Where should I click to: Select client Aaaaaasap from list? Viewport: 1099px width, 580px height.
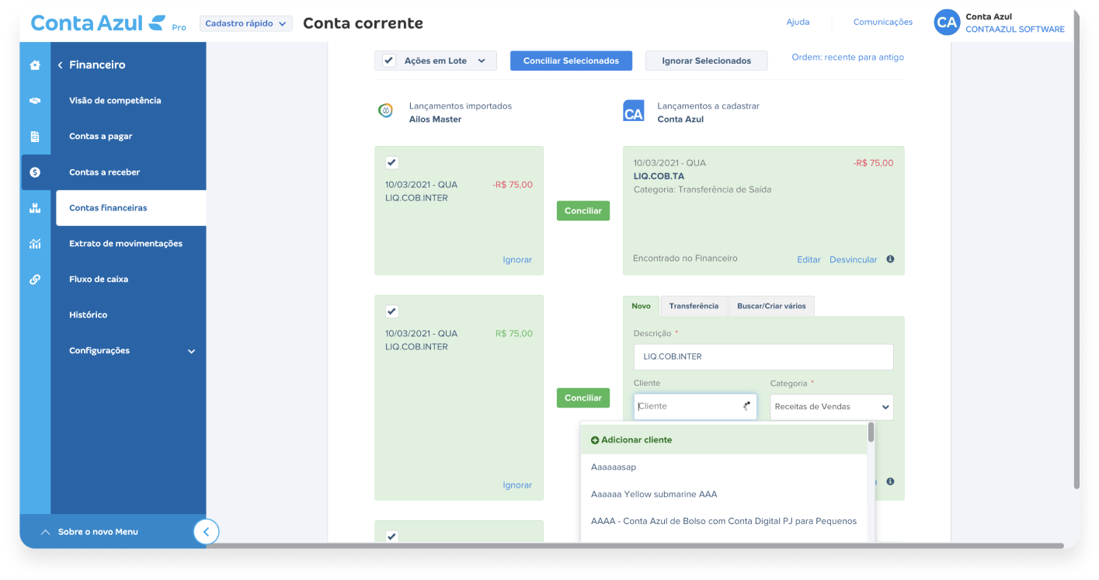724,467
